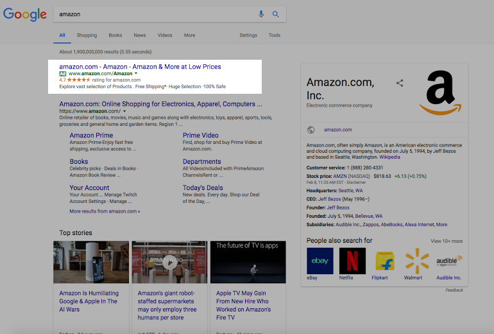Open the Netflix logo tile
The width and height of the screenshot is (494, 334).
(352, 261)
